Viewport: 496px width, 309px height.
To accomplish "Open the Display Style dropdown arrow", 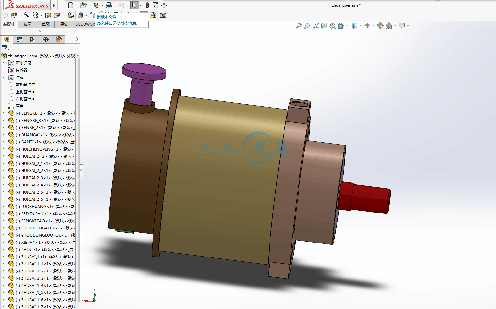I will pyautogui.click(x=360, y=26).
